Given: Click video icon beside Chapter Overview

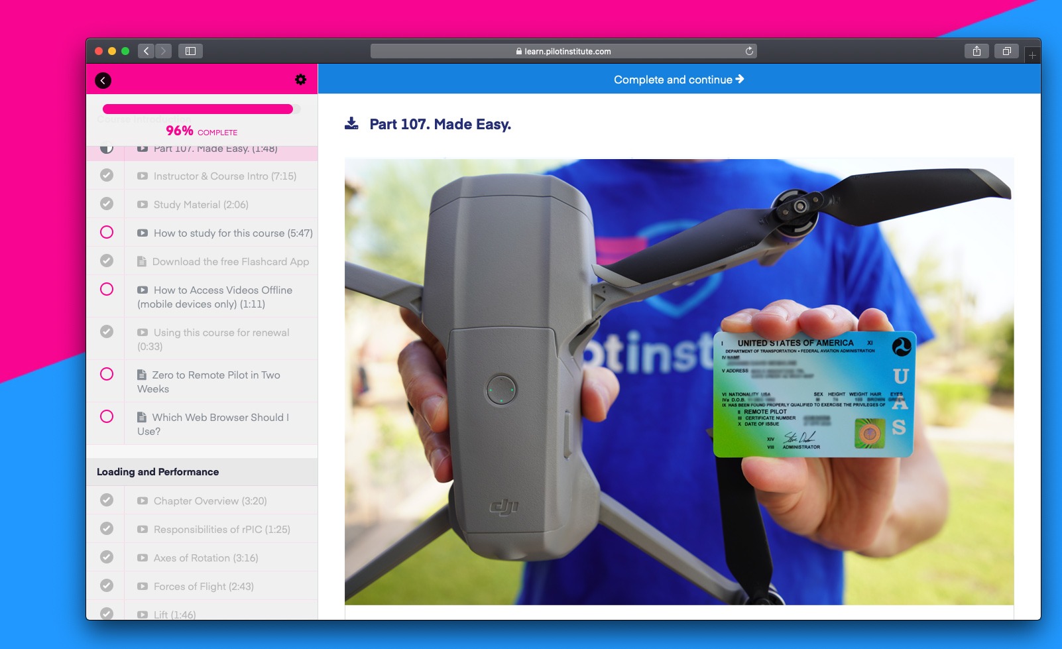Looking at the screenshot, I should coord(143,501).
